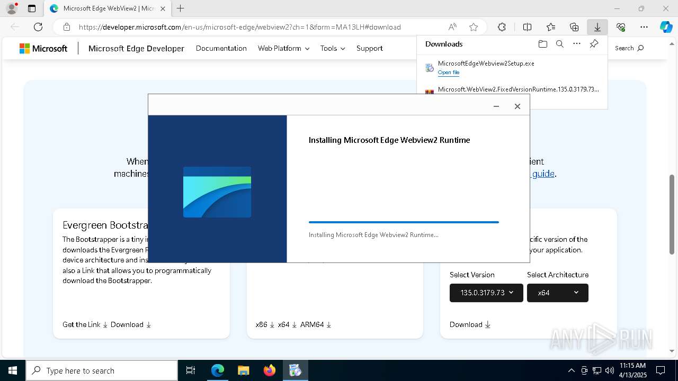The height and width of the screenshot is (381, 678).
Task: Add page to favorites star icon
Action: tap(474, 27)
